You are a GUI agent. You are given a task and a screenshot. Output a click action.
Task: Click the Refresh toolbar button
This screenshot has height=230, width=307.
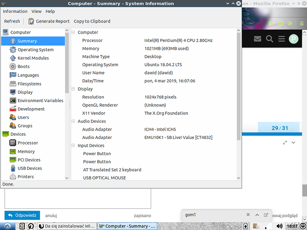tap(12, 21)
